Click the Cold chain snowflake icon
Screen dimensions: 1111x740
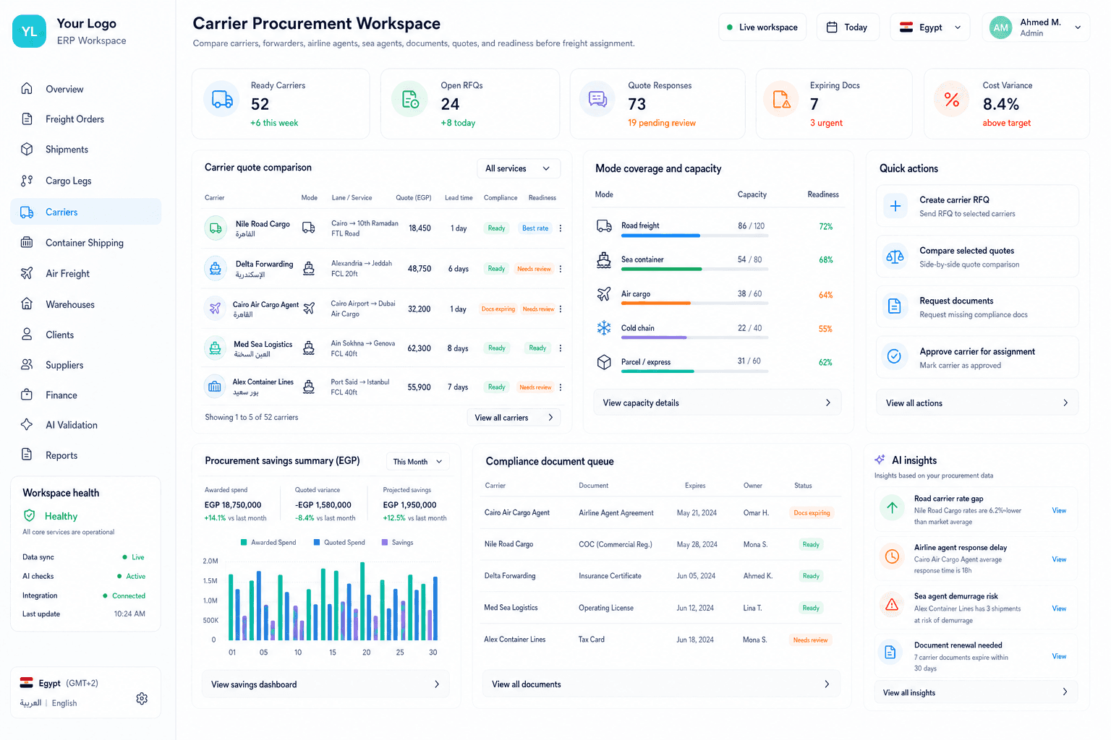coord(604,328)
